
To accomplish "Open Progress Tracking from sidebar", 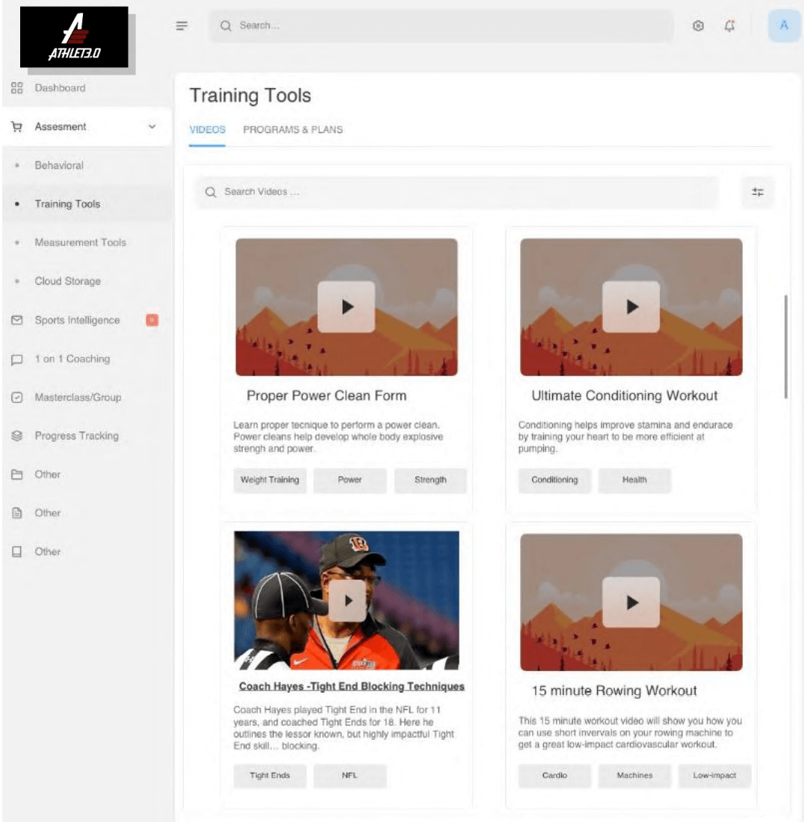I will [76, 436].
